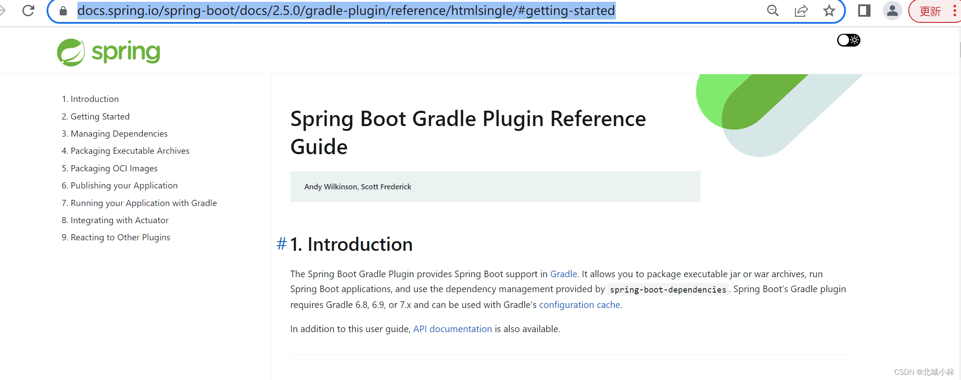
Task: Go forward with the browser arrow
Action: pyautogui.click(x=2, y=11)
